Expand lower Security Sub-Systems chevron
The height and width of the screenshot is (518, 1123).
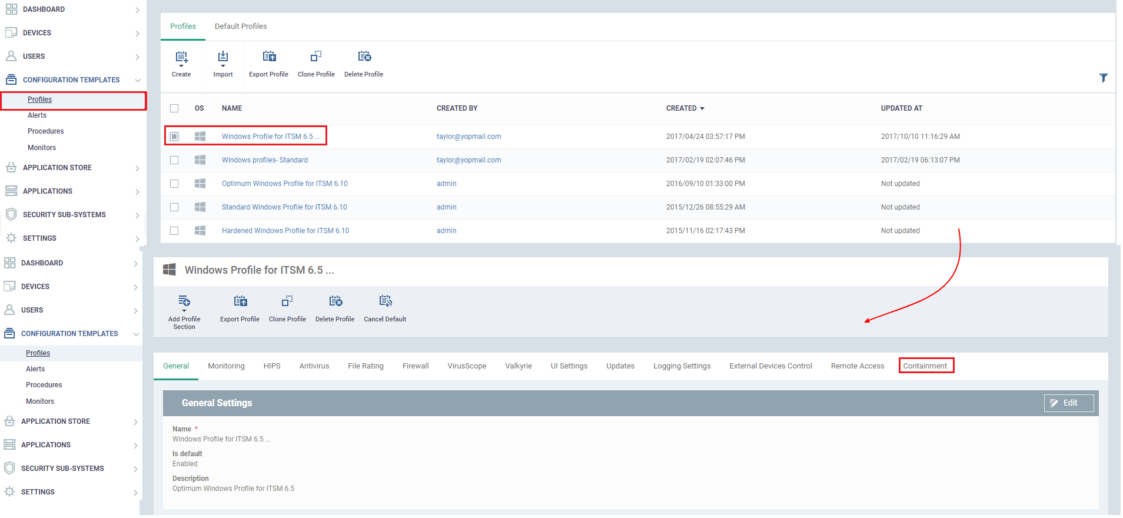coord(135,469)
